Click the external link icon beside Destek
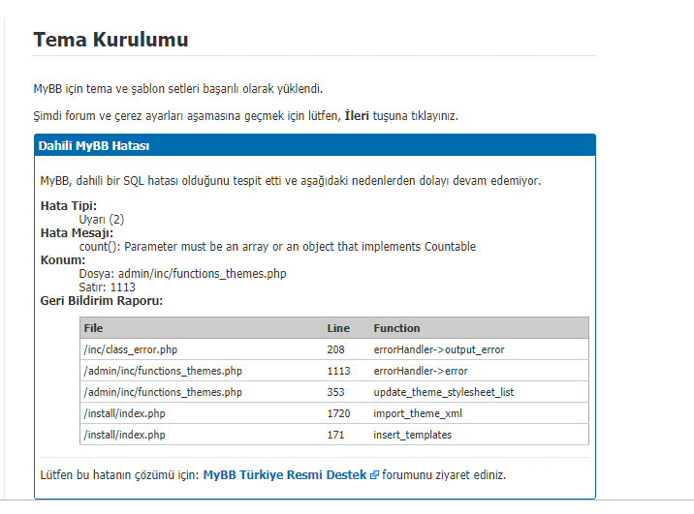694x514 pixels. click(x=374, y=475)
